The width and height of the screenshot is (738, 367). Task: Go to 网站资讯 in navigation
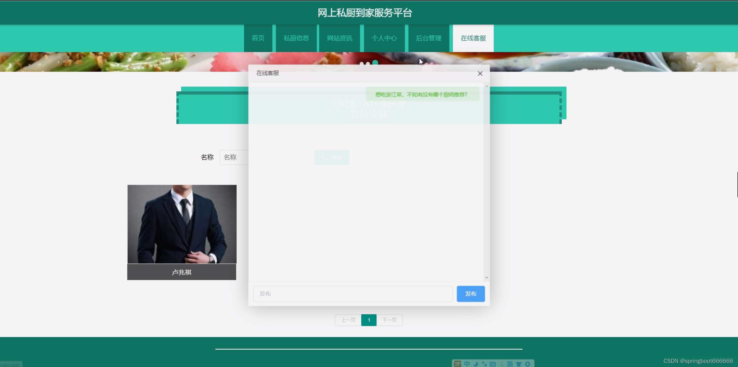pyautogui.click(x=340, y=38)
